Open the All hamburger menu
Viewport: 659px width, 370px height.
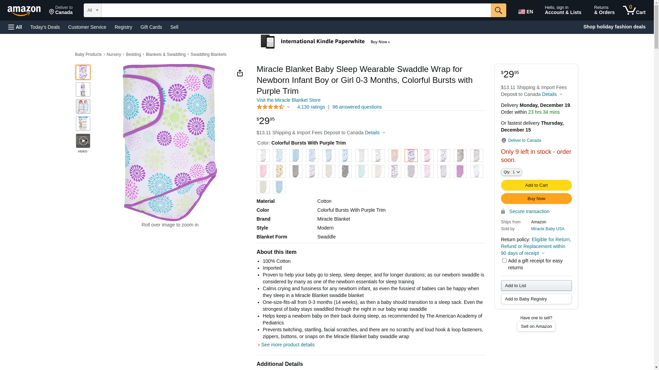coord(15,27)
